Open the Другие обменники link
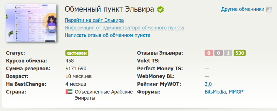The width and height of the screenshot is (277, 111). pyautogui.click(x=243, y=10)
